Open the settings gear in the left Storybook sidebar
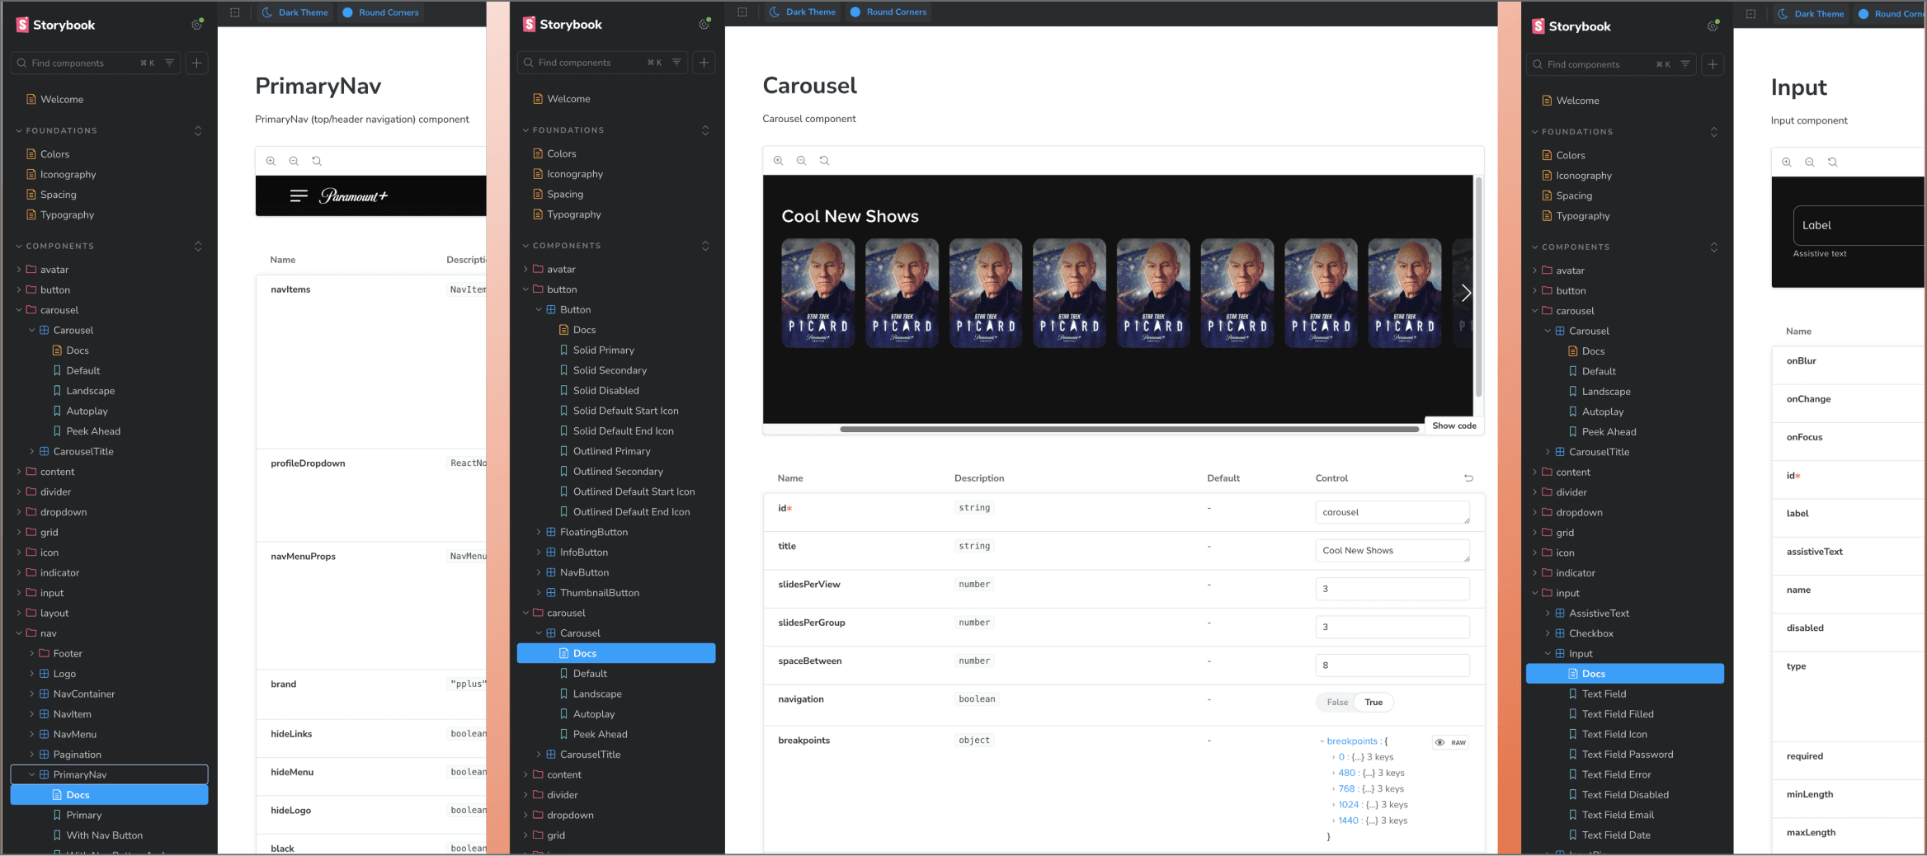 click(196, 25)
